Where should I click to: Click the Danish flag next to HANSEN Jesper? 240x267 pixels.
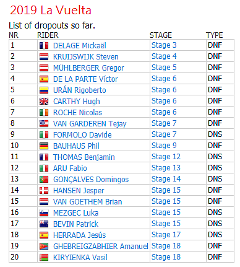[44, 191]
